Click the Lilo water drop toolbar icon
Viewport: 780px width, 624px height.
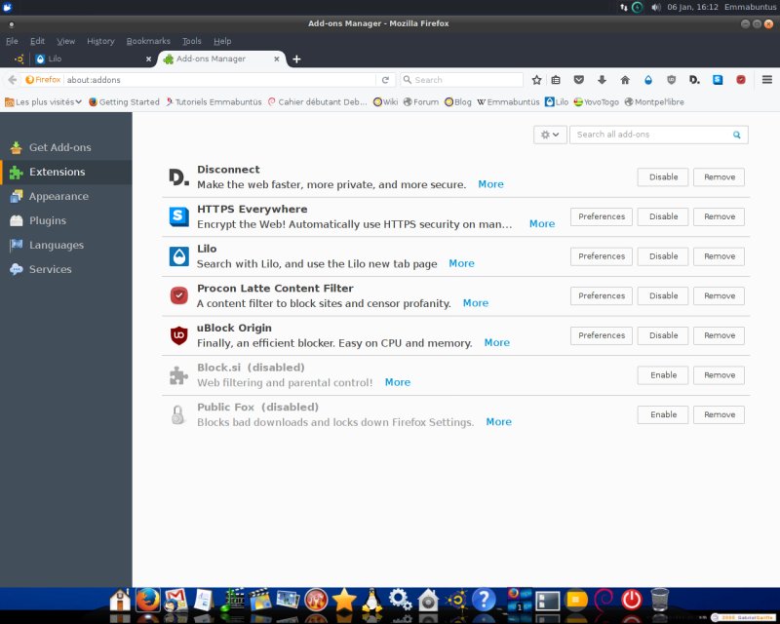pos(647,80)
